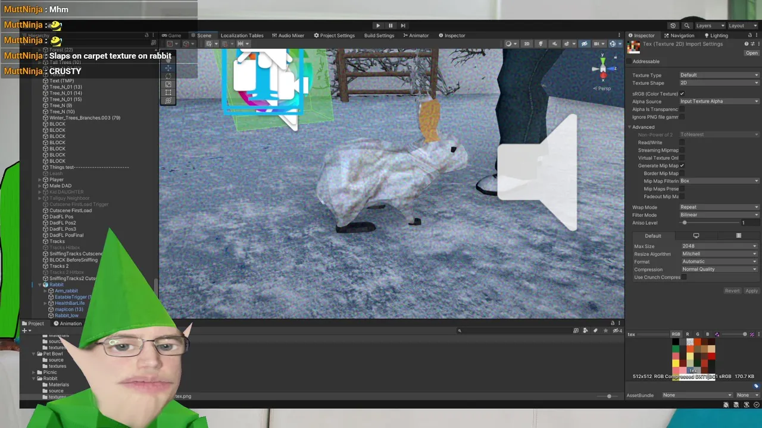Click the Pause button in top toolbar
This screenshot has width=762, height=428.
[x=391, y=26]
